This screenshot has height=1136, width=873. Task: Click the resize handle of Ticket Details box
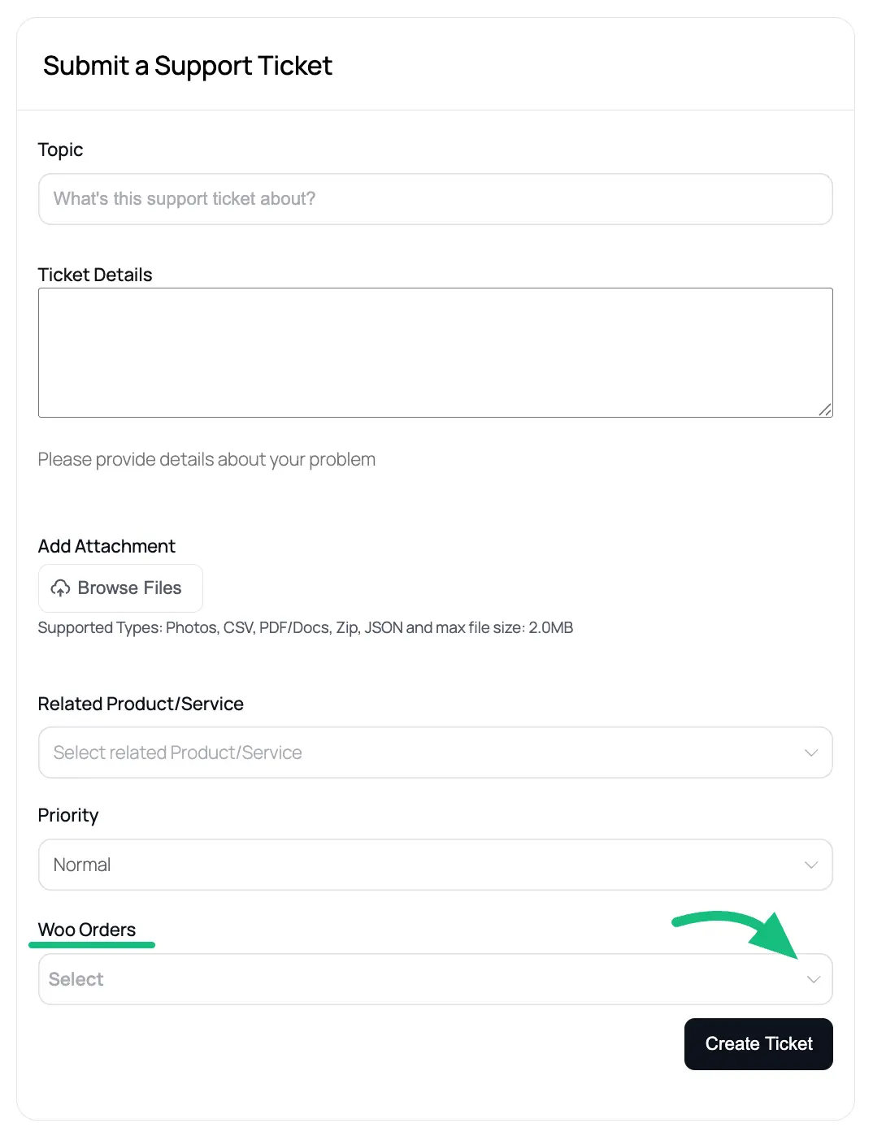(x=825, y=410)
